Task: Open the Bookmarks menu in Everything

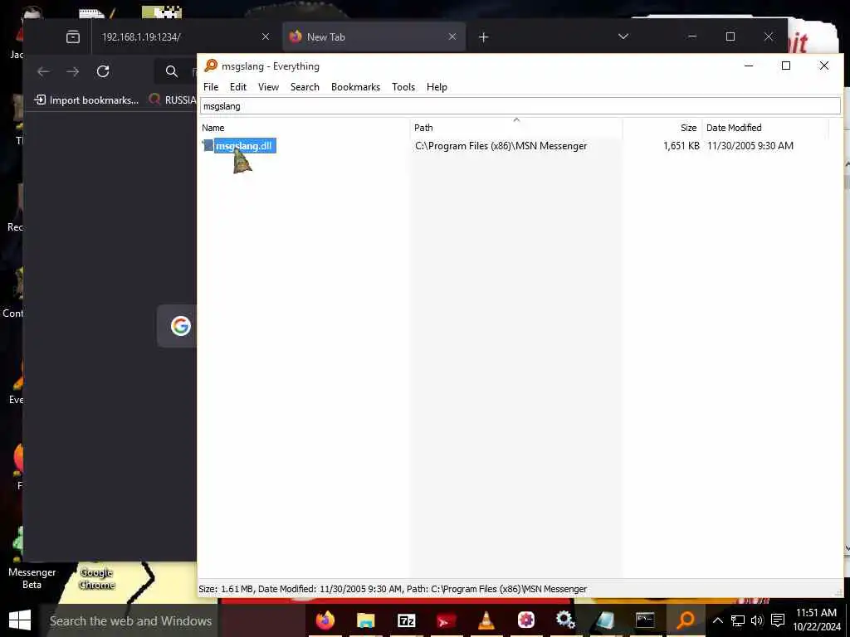Action: coord(355,86)
